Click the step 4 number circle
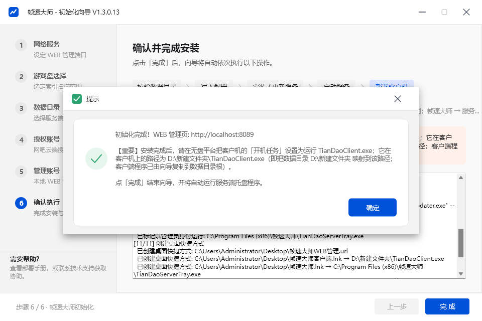482x321 pixels. coord(21,140)
